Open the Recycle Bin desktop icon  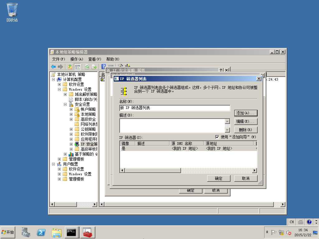[12, 12]
